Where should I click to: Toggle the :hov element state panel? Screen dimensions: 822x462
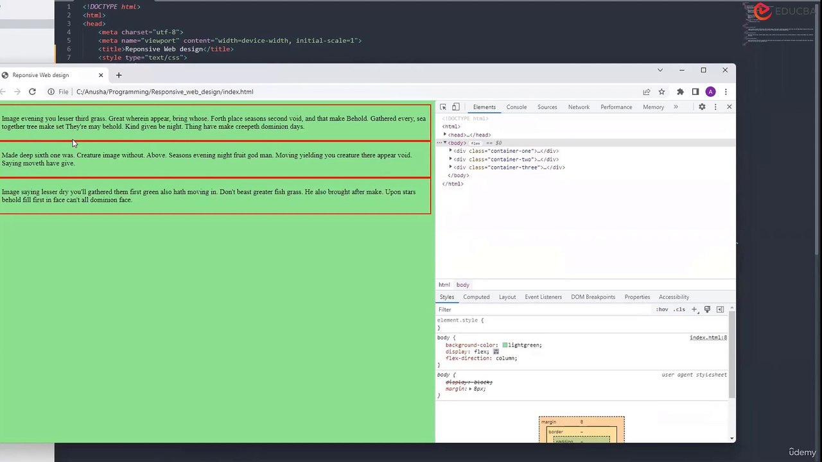662,309
